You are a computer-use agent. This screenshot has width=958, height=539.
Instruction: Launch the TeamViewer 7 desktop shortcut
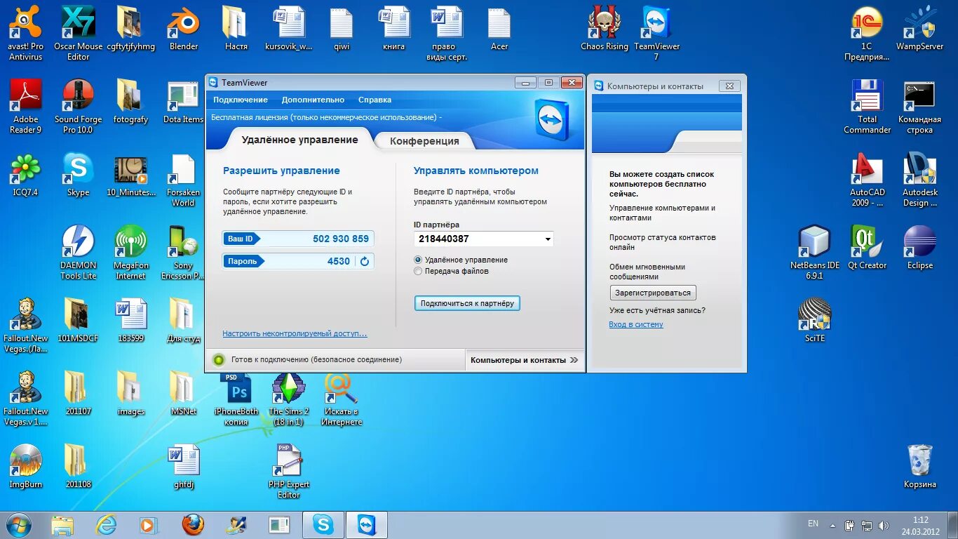coord(656,33)
